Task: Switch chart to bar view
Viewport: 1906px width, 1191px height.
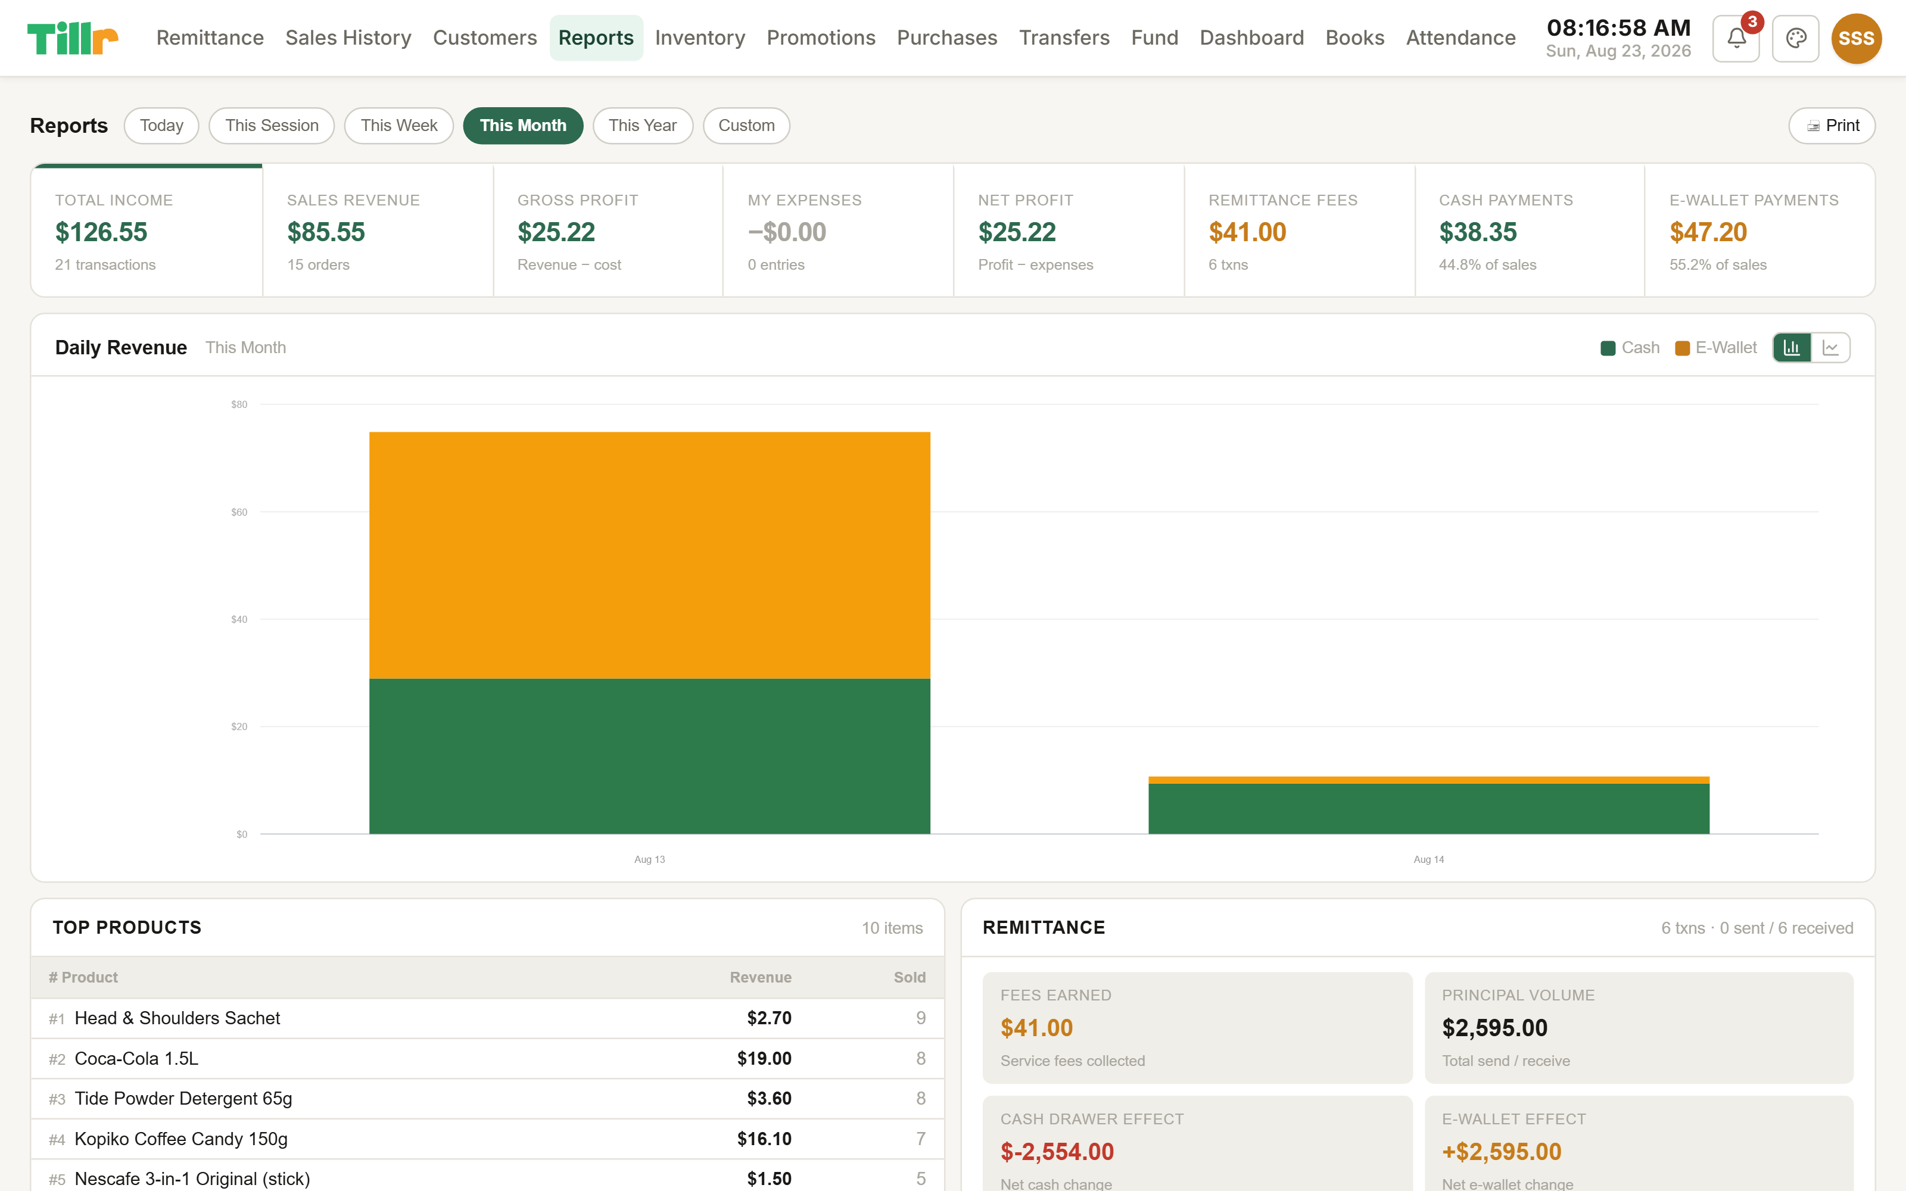Action: coord(1792,347)
